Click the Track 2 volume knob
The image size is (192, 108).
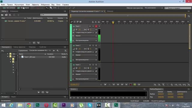pyautogui.click(x=76, y=49)
